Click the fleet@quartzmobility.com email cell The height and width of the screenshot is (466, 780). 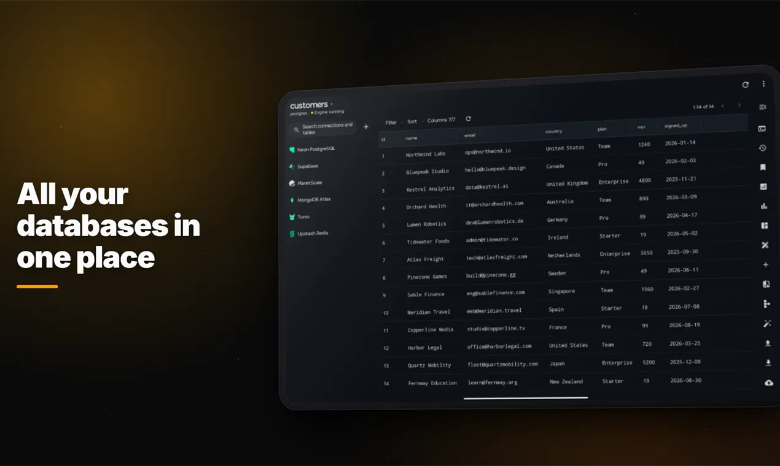(x=502, y=364)
